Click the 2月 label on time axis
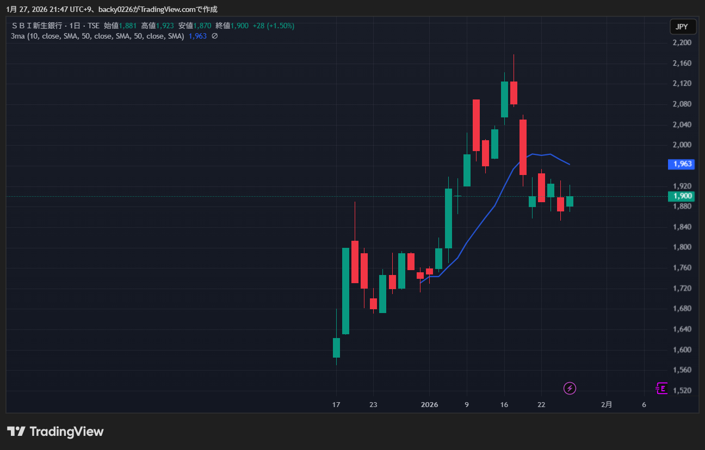 click(x=607, y=405)
